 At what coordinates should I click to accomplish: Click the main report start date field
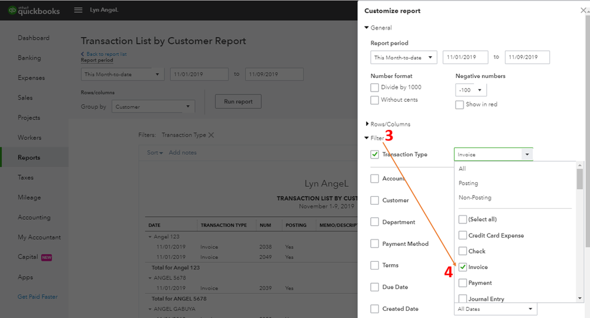[x=199, y=74]
